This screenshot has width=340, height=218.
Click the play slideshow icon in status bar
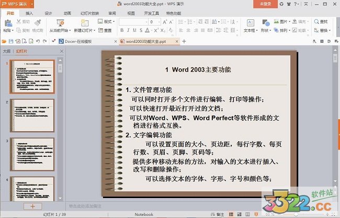(x=256, y=214)
